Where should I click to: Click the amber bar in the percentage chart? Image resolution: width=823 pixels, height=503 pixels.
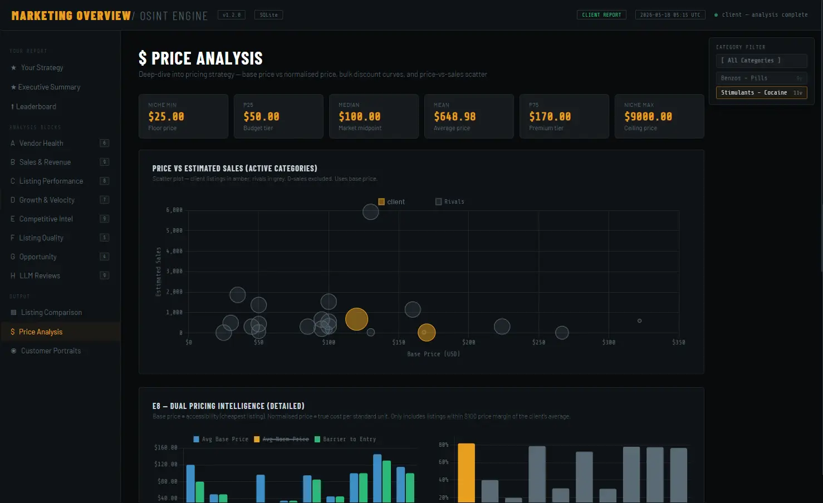(x=466, y=473)
